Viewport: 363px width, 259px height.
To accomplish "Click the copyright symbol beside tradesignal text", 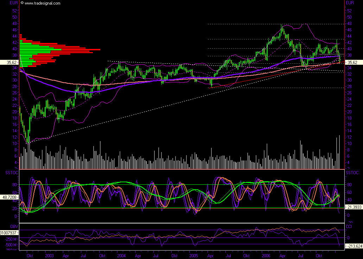I will coord(22,3).
